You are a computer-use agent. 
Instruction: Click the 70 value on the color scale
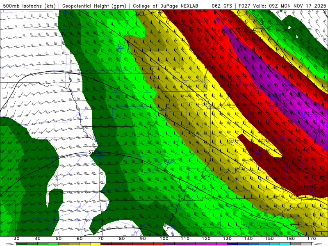coord(101,239)
